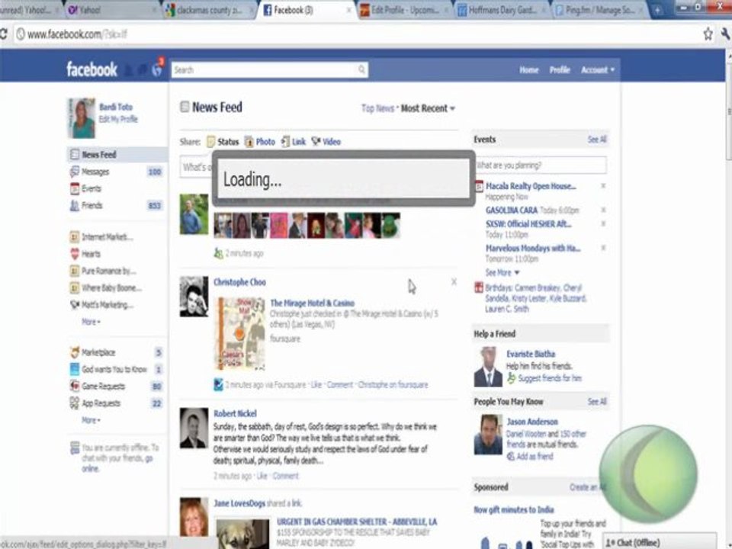Expand See More events
This screenshot has height=549, width=732.
(502, 273)
